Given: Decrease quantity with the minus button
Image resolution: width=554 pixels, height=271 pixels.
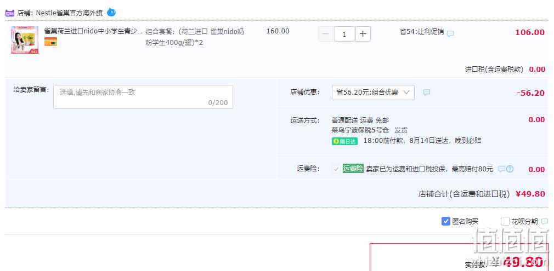Looking at the screenshot, I should [x=326, y=34].
